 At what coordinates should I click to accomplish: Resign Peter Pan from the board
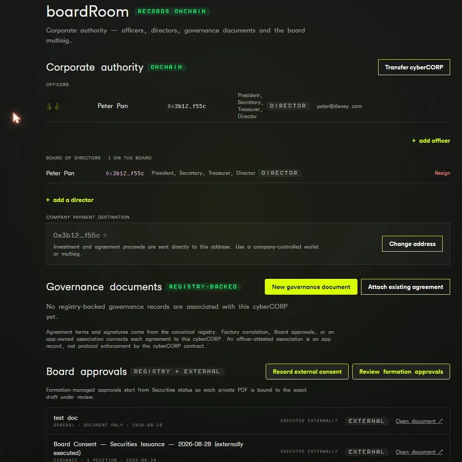[x=442, y=173]
